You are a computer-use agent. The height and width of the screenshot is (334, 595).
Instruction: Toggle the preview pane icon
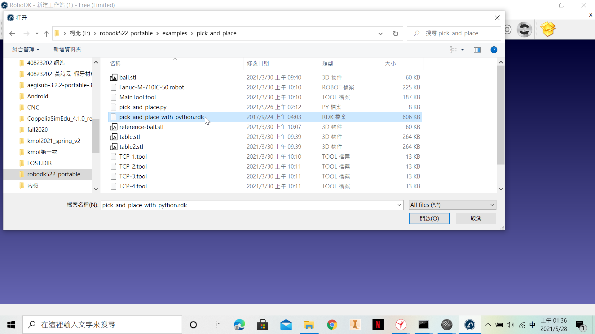(477, 50)
